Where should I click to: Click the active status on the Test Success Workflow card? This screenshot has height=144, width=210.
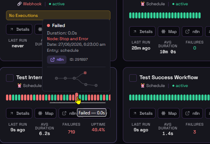pos(180,85)
